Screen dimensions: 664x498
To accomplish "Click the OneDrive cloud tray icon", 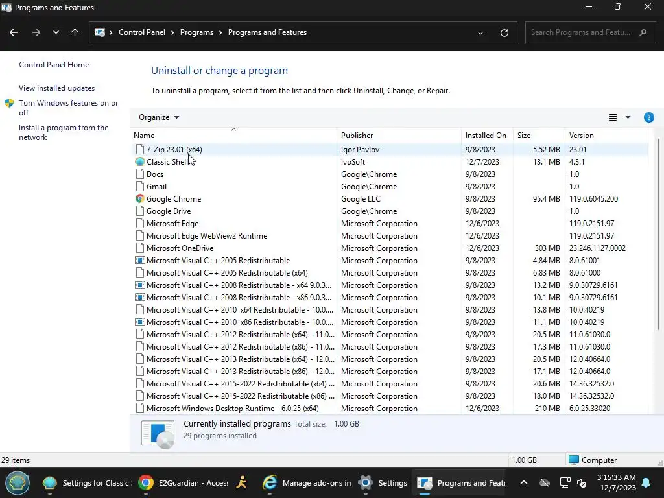I will (545, 482).
